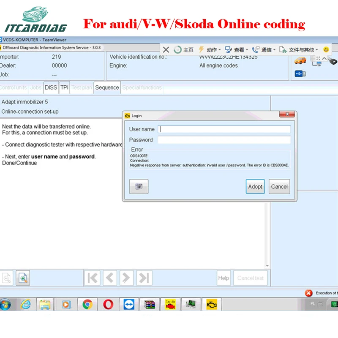Click 'Online-connection set-up' text
The width and height of the screenshot is (338, 338).
point(30,112)
